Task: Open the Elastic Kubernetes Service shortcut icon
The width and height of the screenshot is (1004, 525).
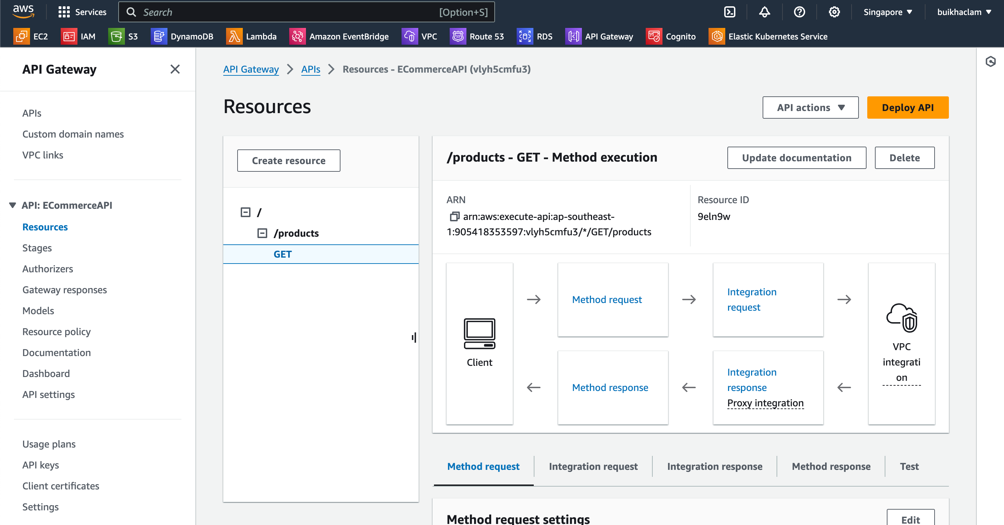Action: (x=716, y=36)
